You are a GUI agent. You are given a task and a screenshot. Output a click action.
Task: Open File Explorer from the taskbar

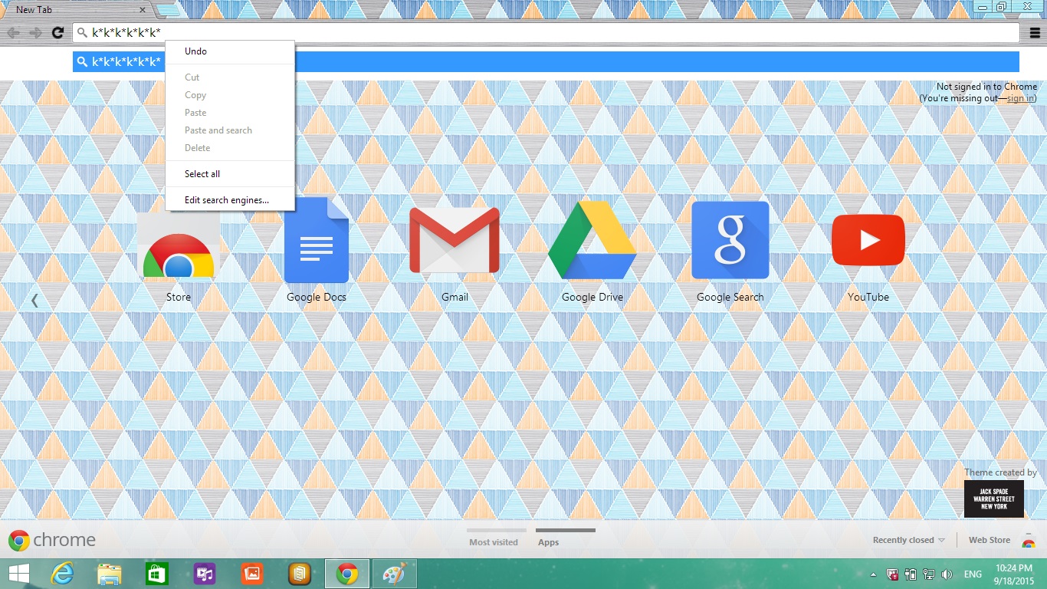click(x=110, y=574)
